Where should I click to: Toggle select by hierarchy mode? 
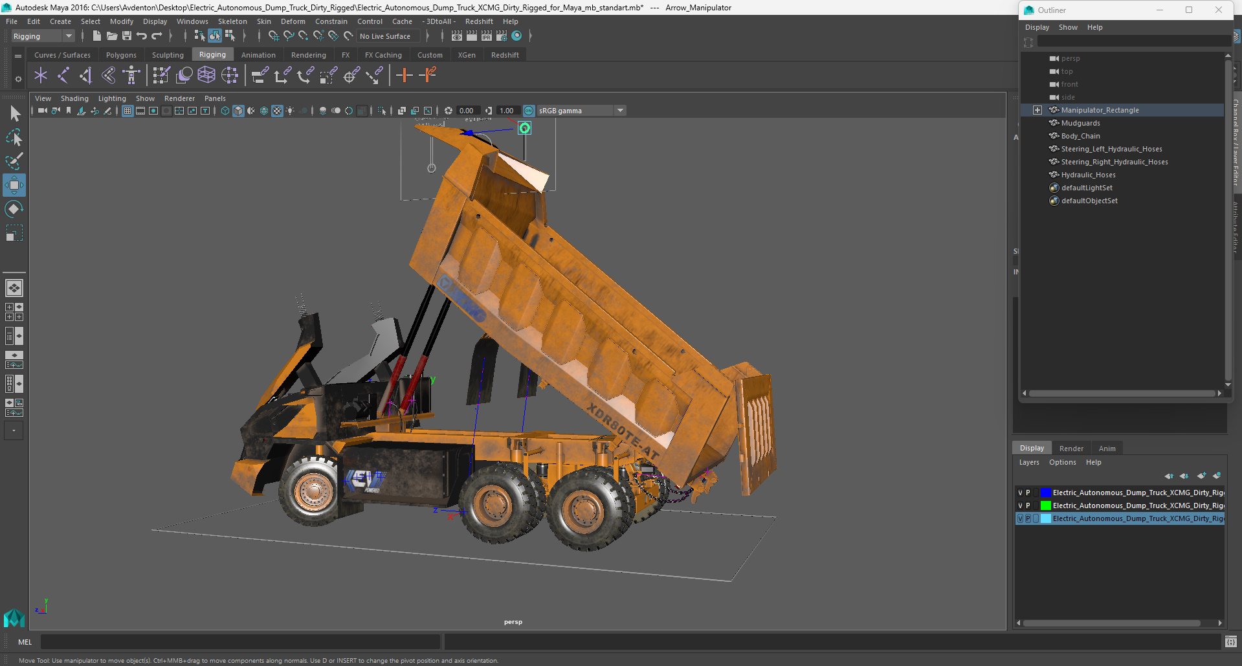point(199,36)
